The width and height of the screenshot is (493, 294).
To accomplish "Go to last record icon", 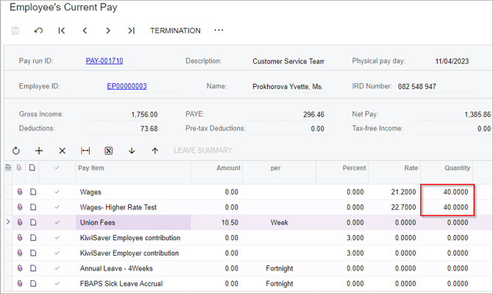I will tap(131, 30).
